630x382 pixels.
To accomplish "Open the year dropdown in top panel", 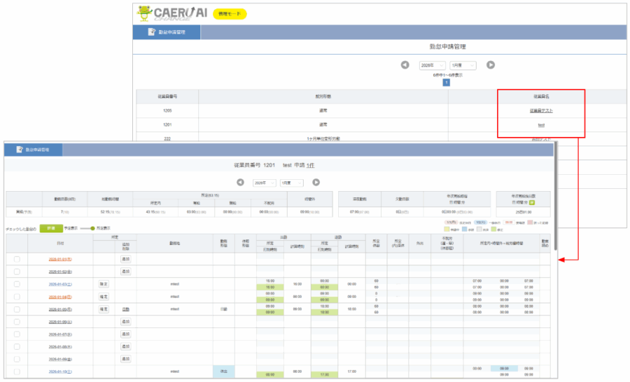I will point(432,65).
